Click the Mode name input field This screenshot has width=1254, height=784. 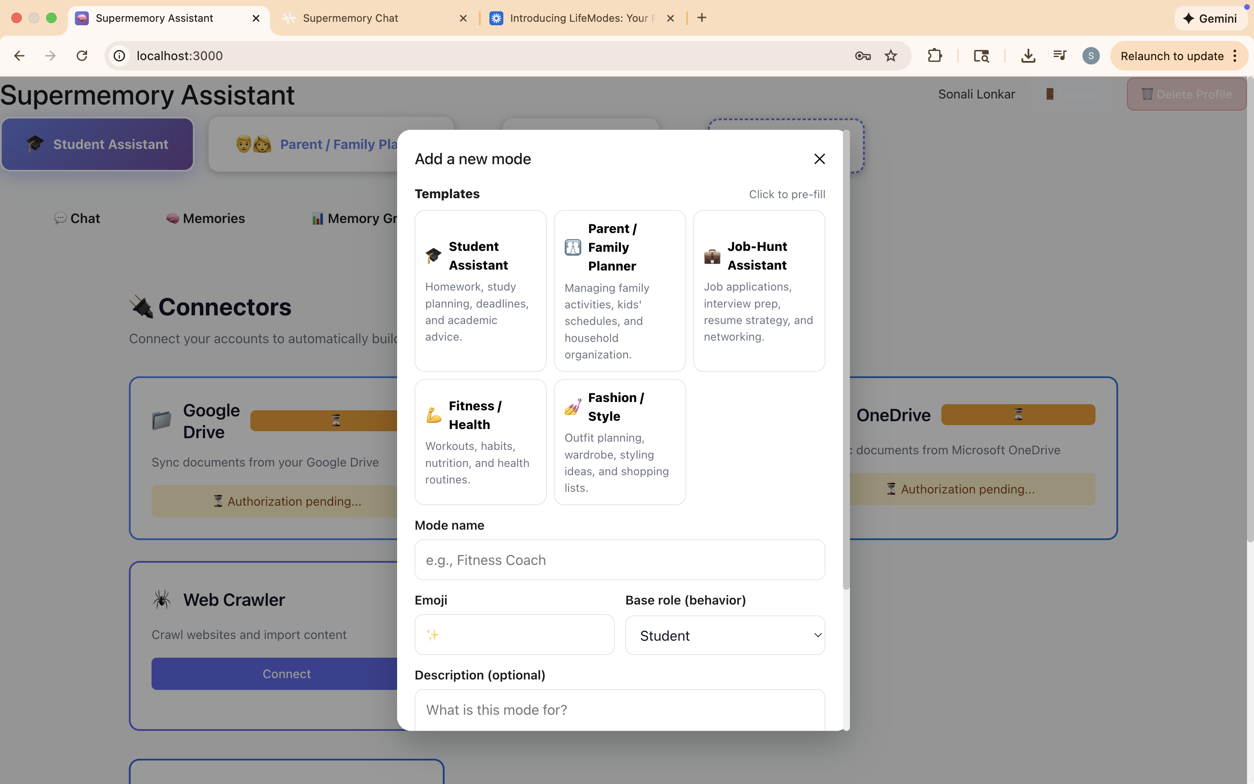619,560
